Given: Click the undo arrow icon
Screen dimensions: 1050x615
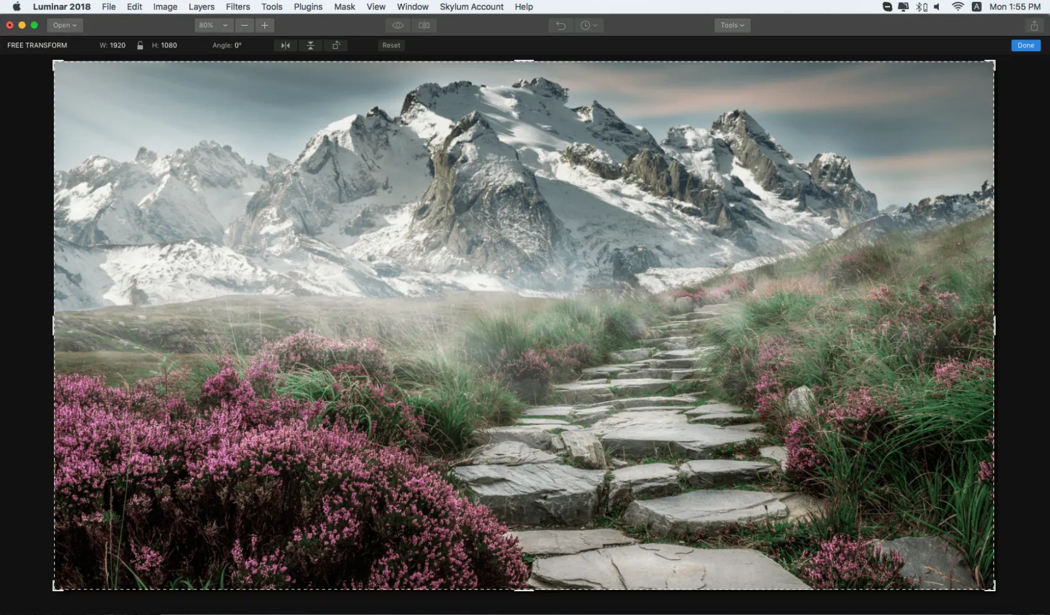Looking at the screenshot, I should coord(561,26).
